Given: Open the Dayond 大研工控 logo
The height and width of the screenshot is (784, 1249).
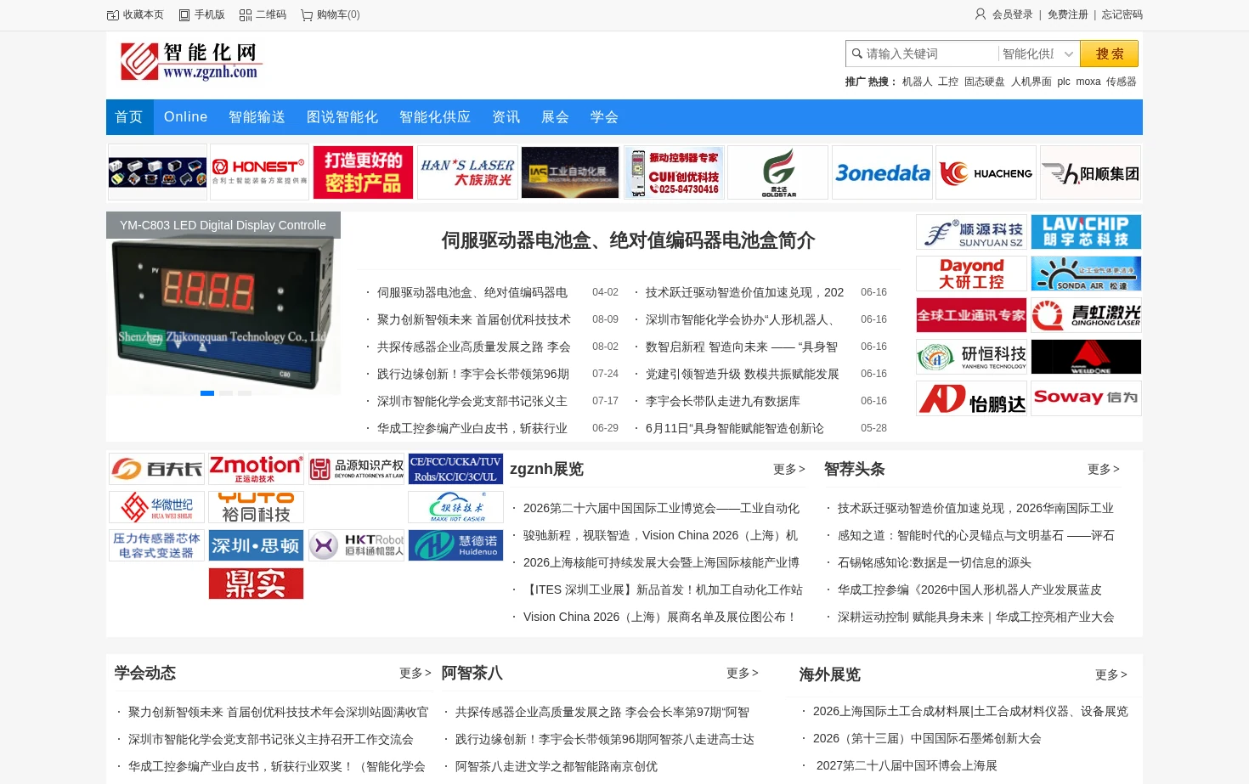Looking at the screenshot, I should click(x=972, y=274).
